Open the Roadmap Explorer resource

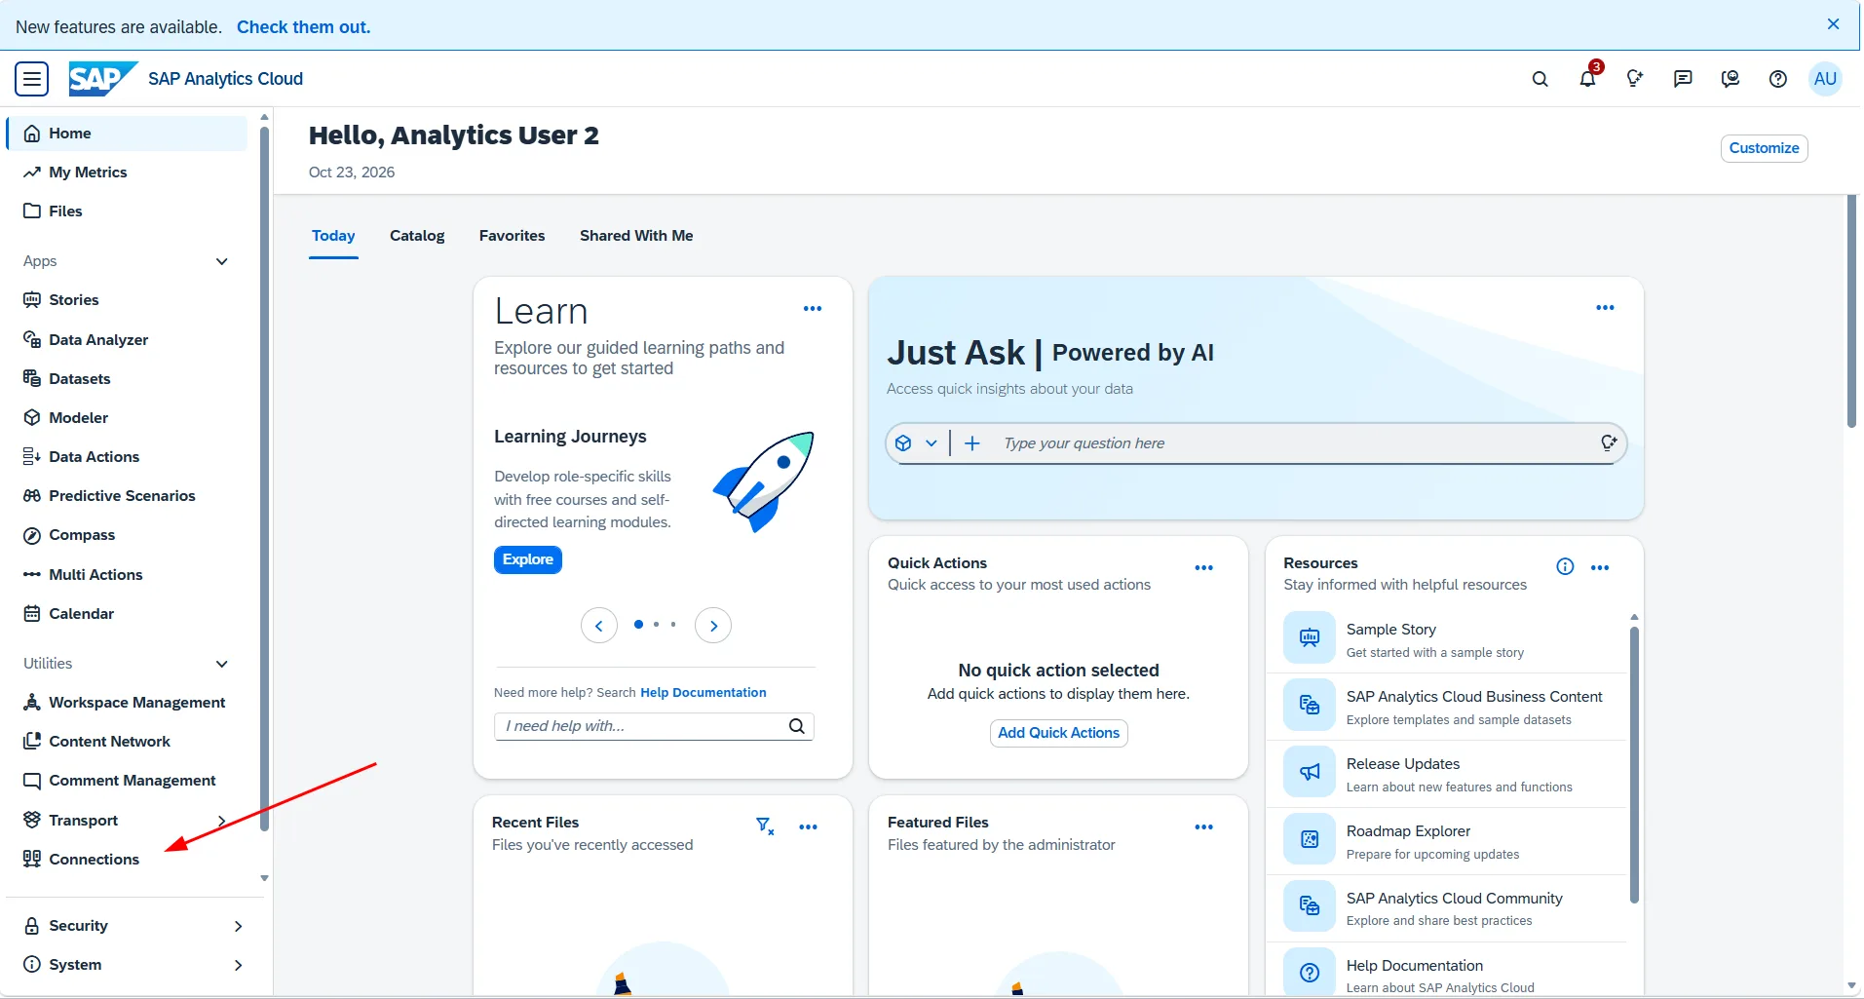click(x=1447, y=841)
